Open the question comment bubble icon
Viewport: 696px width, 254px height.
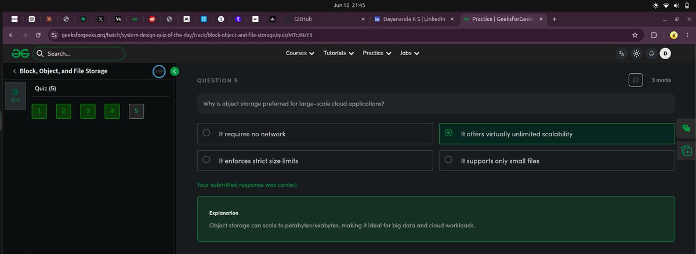(635, 80)
